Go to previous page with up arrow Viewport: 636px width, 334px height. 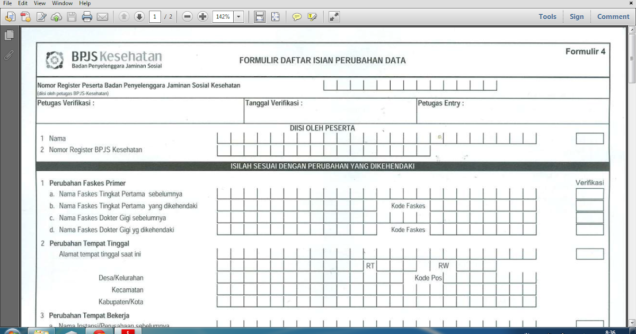click(x=124, y=17)
